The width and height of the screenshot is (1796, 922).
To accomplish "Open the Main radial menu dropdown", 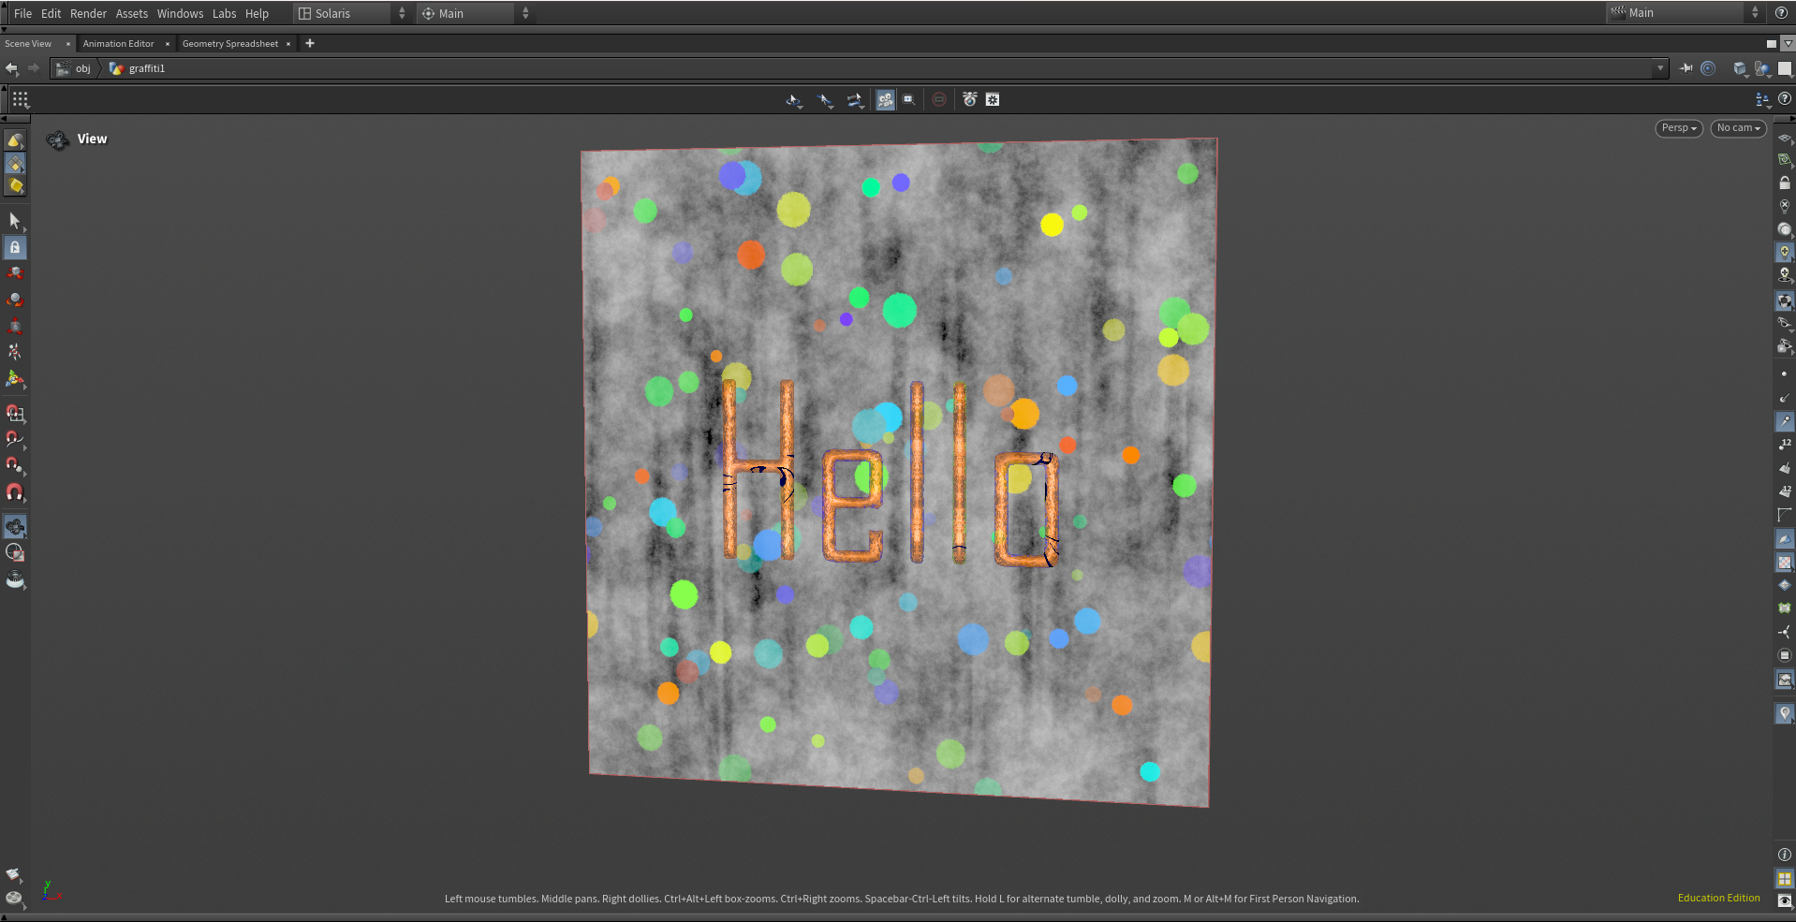I will pyautogui.click(x=475, y=13).
